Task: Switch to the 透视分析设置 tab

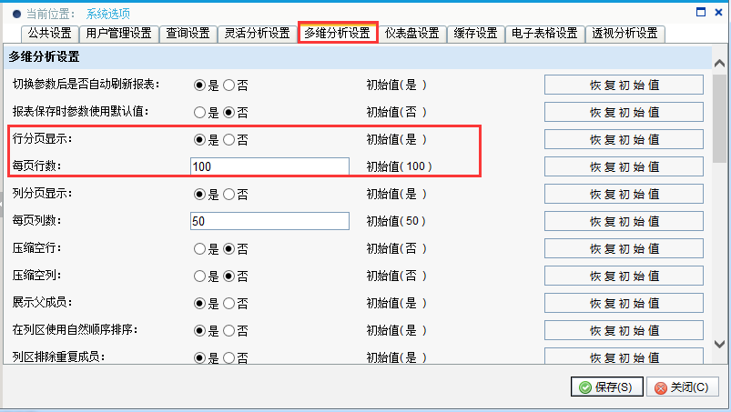Action: 624,34
